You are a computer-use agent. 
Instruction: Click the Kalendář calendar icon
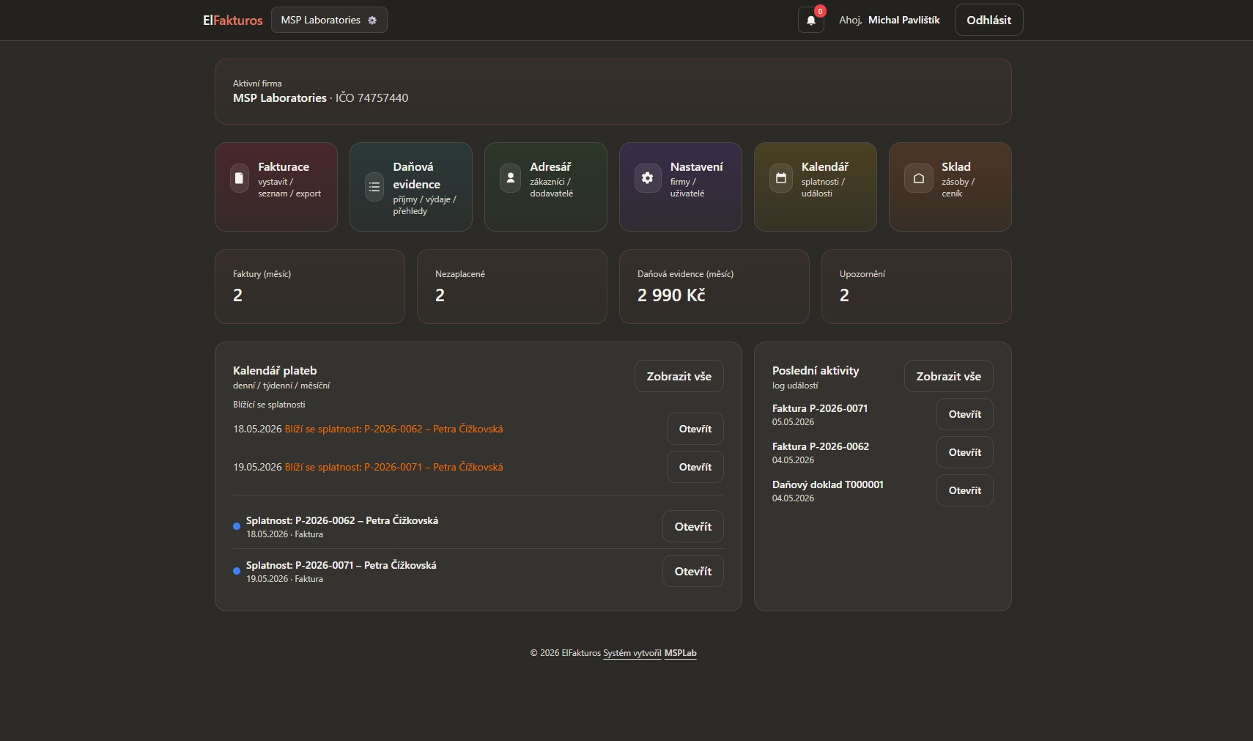pyautogui.click(x=781, y=178)
